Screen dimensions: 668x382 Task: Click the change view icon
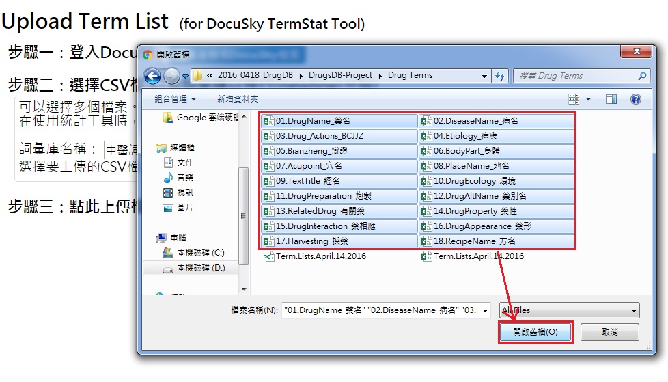click(574, 99)
